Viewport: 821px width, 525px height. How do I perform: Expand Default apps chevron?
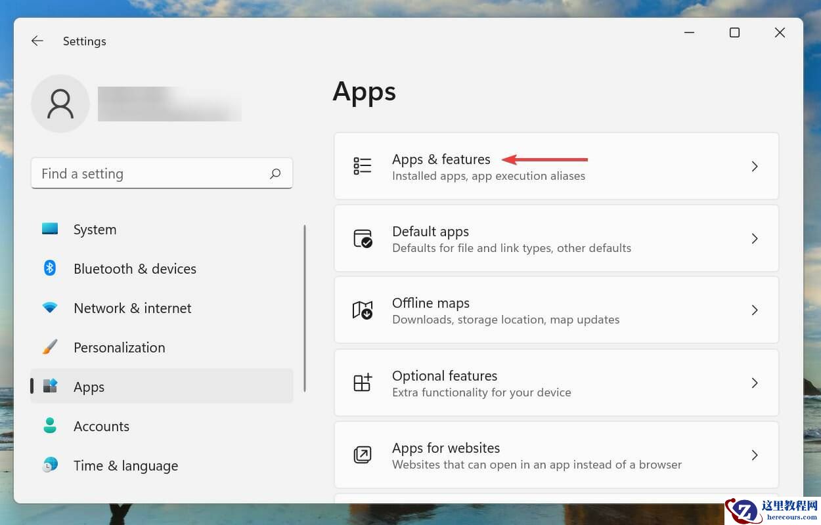(755, 238)
